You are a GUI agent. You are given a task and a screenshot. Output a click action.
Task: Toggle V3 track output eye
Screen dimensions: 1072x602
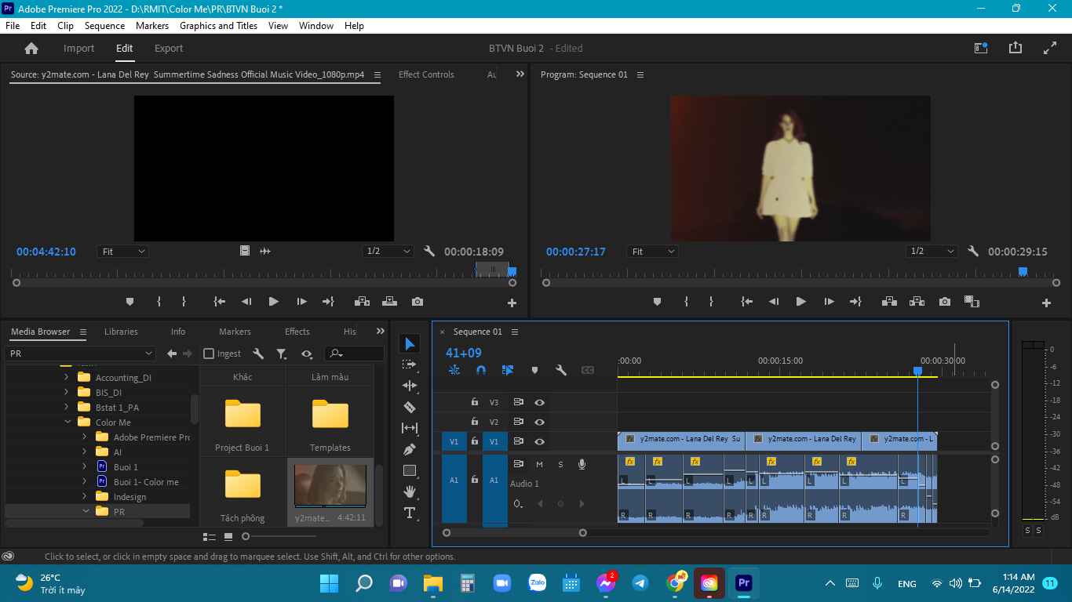(540, 402)
